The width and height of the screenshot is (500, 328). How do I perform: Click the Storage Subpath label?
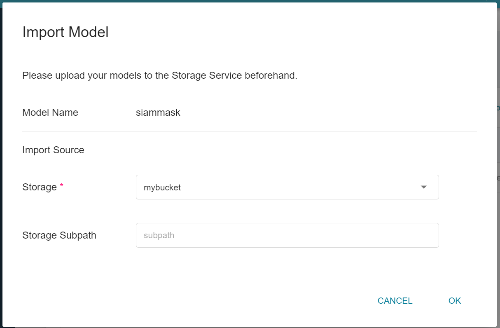(59, 235)
